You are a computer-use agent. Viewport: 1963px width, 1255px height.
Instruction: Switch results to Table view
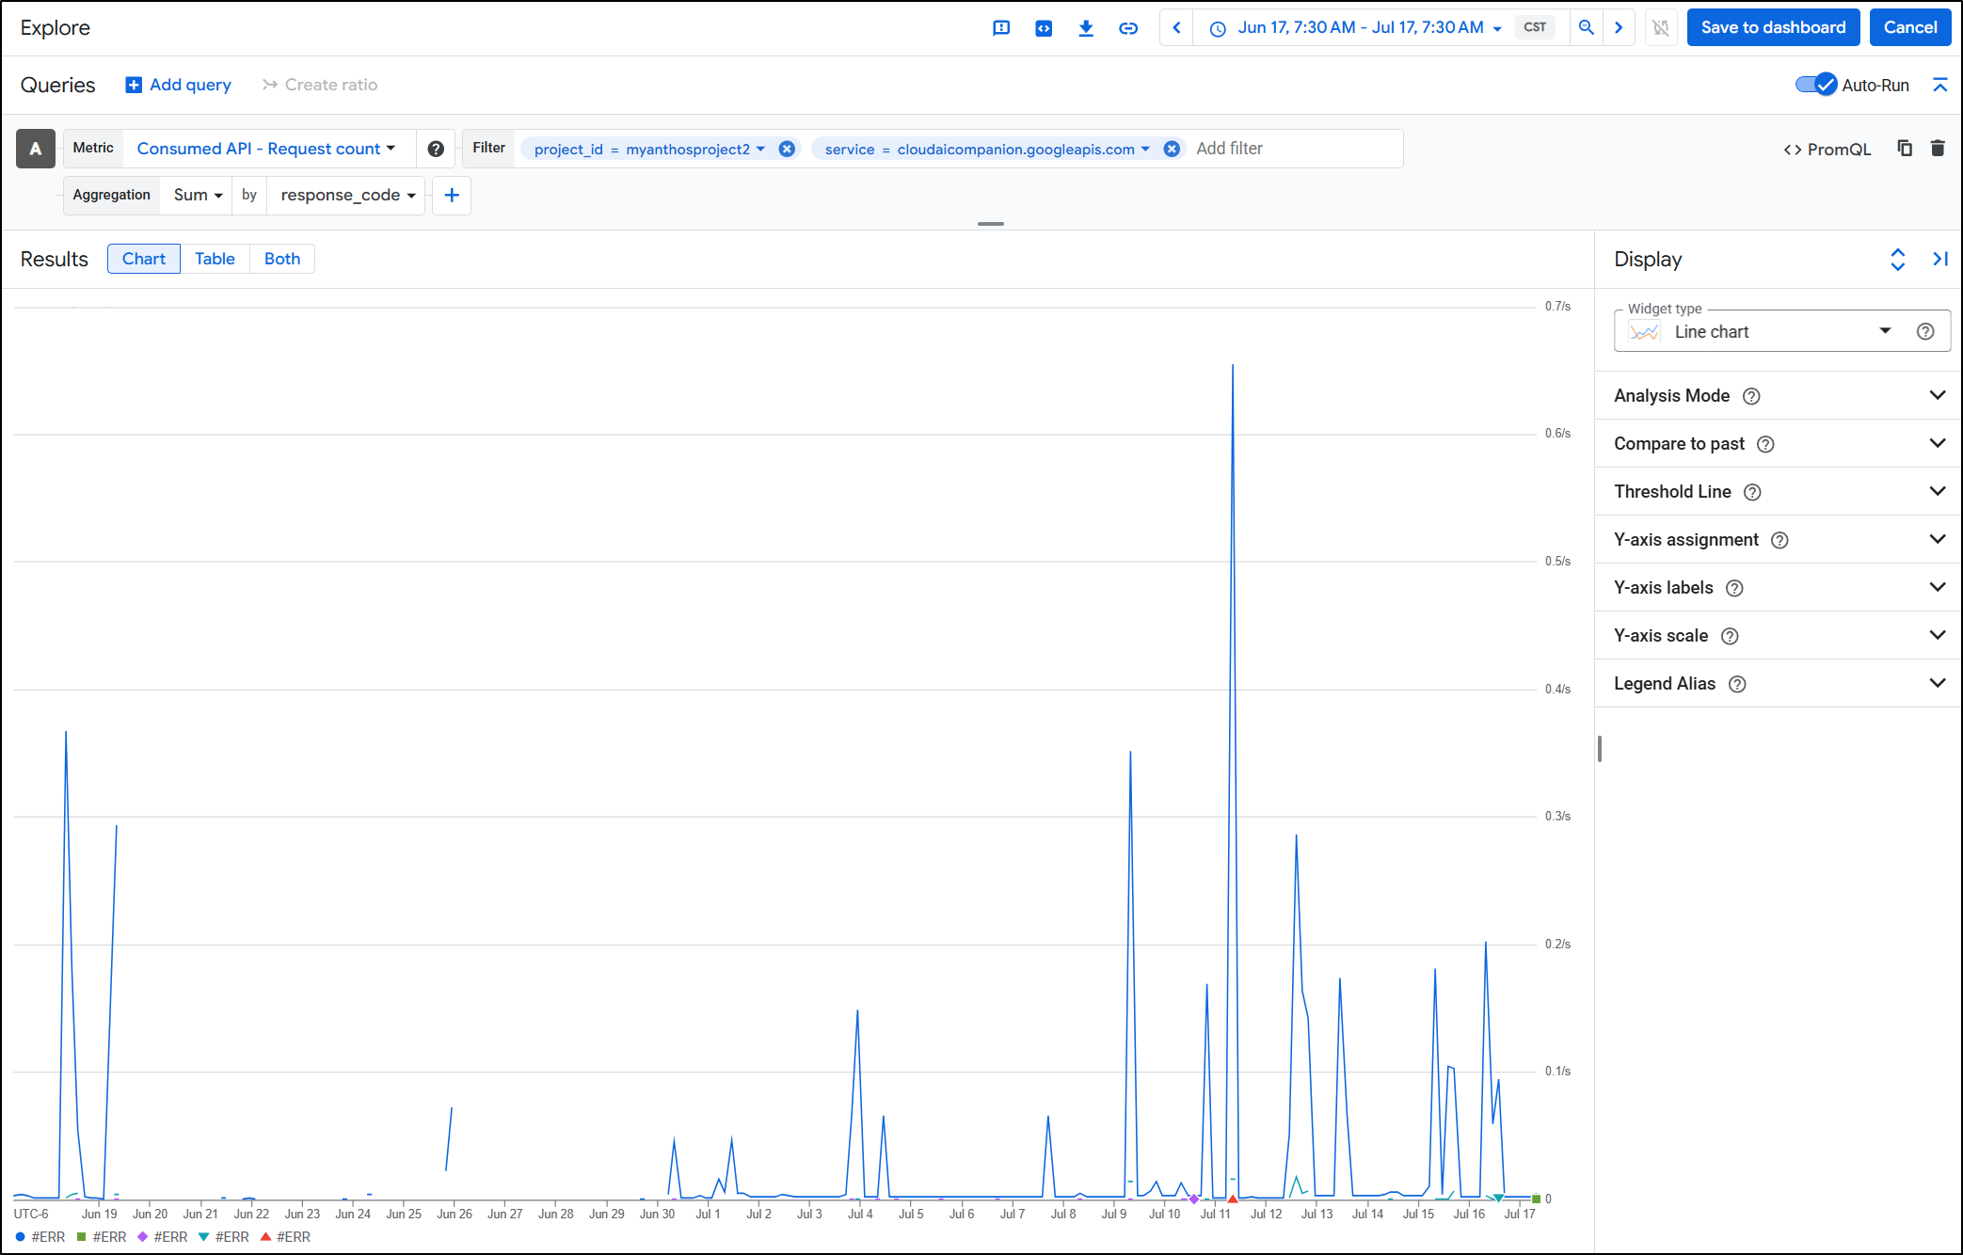(215, 259)
